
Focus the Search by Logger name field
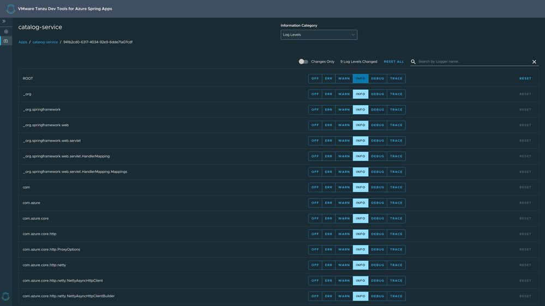[x=474, y=62]
